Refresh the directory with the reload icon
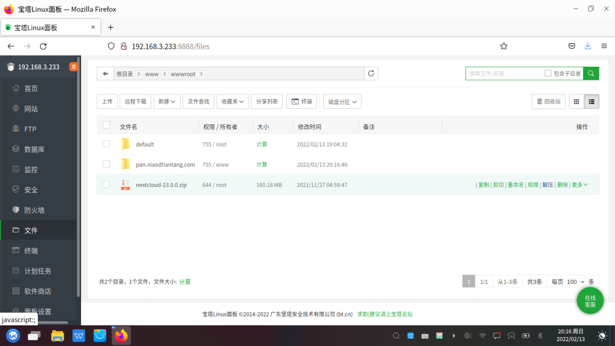 click(371, 73)
